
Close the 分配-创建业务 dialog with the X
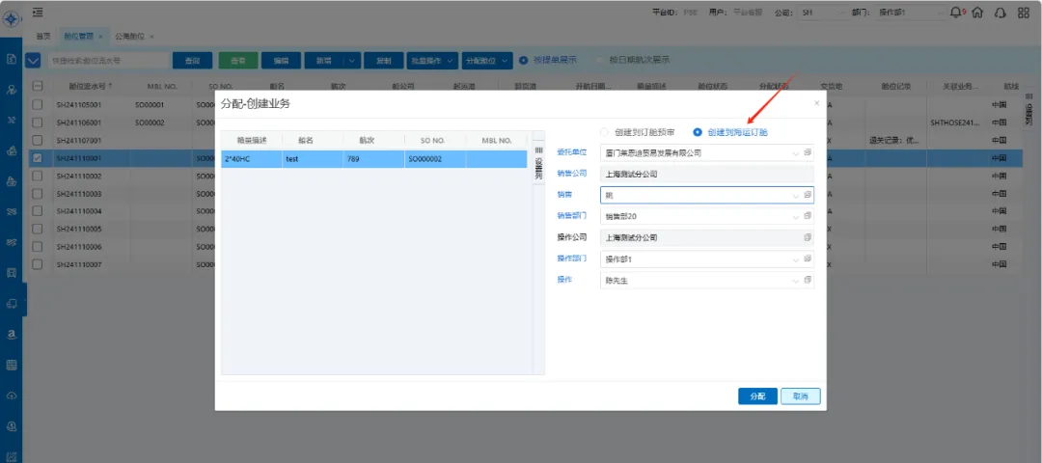coord(816,102)
